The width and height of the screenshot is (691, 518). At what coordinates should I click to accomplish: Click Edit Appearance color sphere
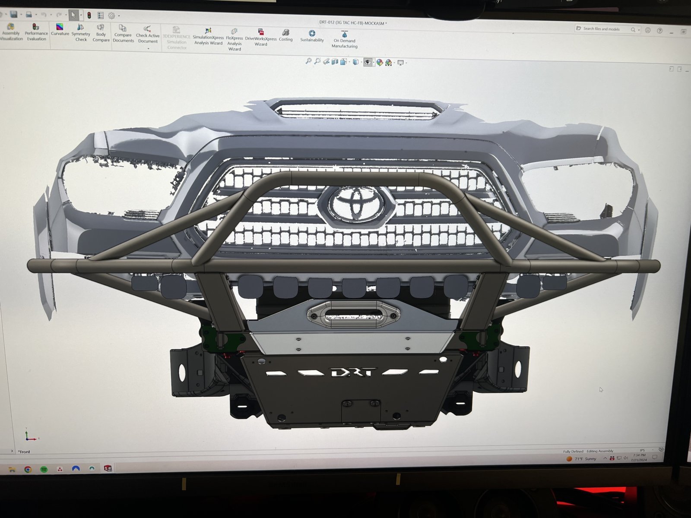(380, 63)
